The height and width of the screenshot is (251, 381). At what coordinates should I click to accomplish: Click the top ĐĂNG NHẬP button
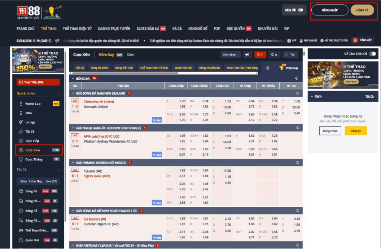(330, 10)
